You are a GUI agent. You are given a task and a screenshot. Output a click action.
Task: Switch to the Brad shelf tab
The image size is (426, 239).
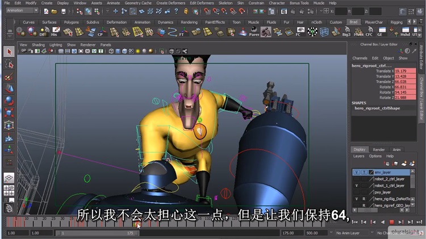point(353,22)
